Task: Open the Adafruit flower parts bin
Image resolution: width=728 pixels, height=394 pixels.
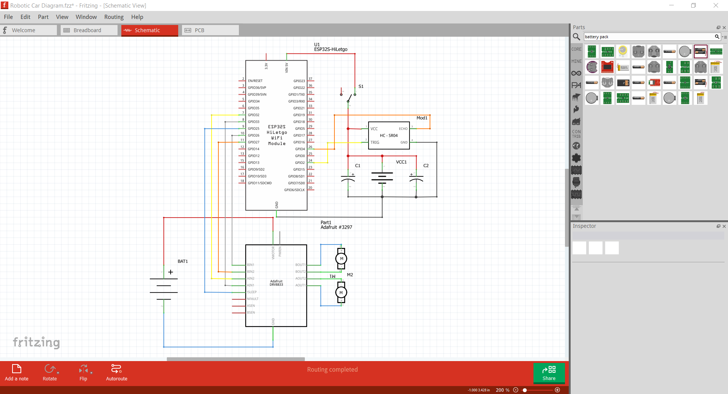Action: pos(576,158)
